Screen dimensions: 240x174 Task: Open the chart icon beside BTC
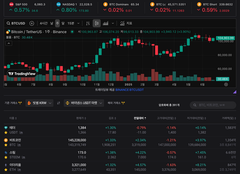[19, 145]
